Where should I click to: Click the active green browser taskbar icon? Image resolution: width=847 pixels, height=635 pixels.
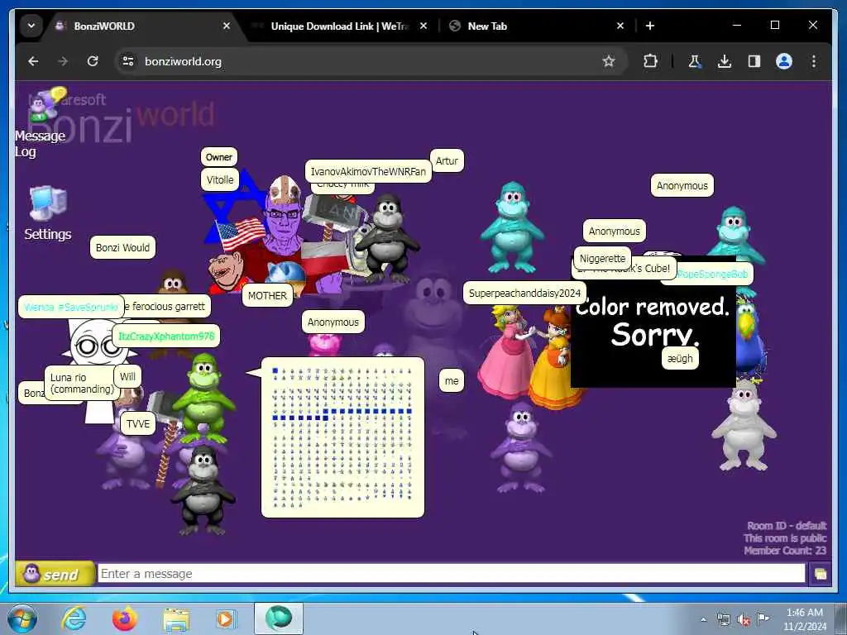click(x=279, y=618)
